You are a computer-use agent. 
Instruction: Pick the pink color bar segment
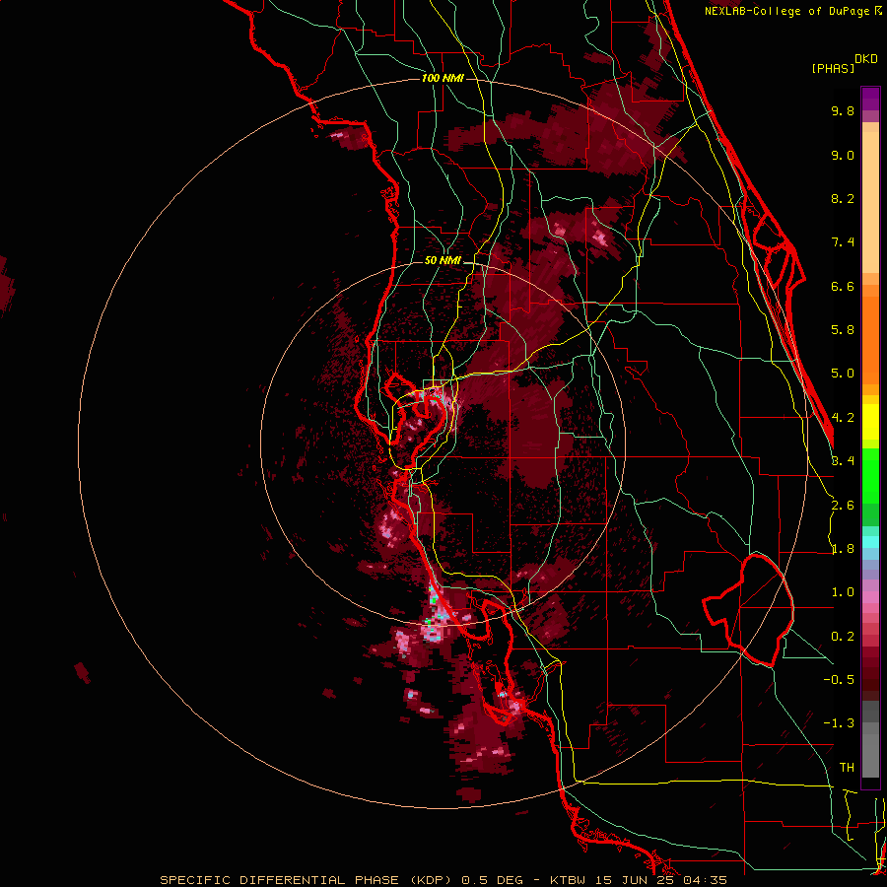point(870,597)
